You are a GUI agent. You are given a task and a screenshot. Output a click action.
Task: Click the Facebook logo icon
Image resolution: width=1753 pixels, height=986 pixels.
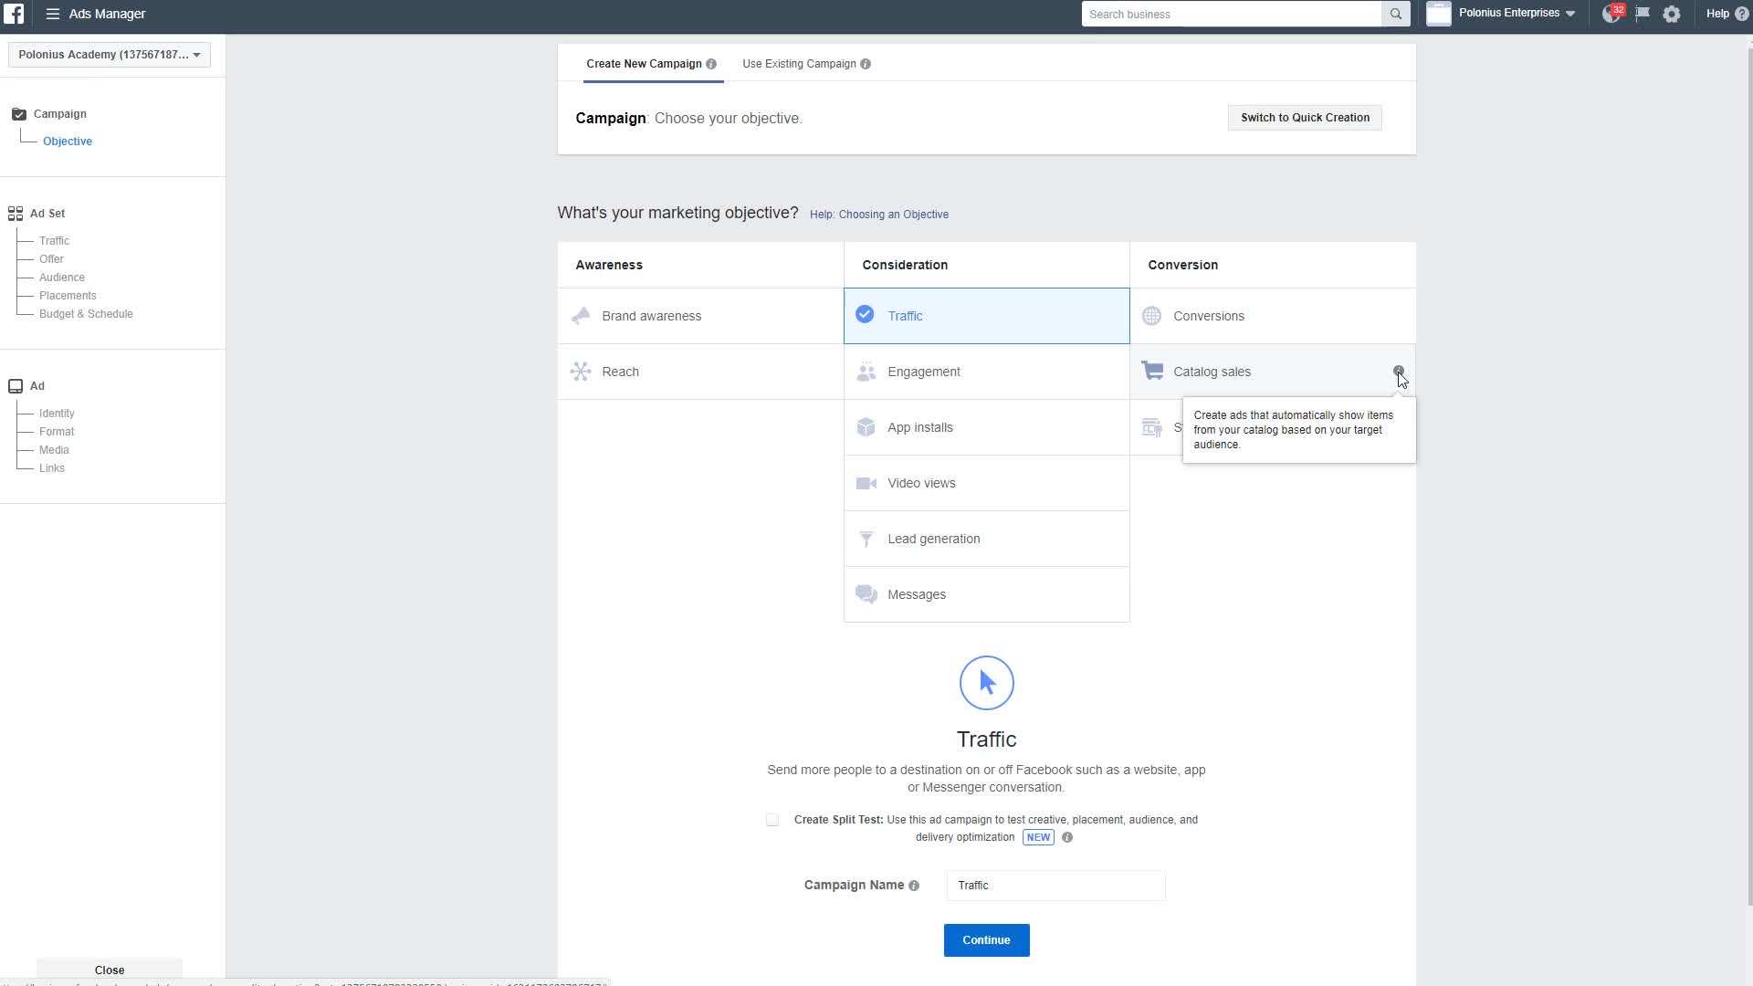tap(14, 14)
